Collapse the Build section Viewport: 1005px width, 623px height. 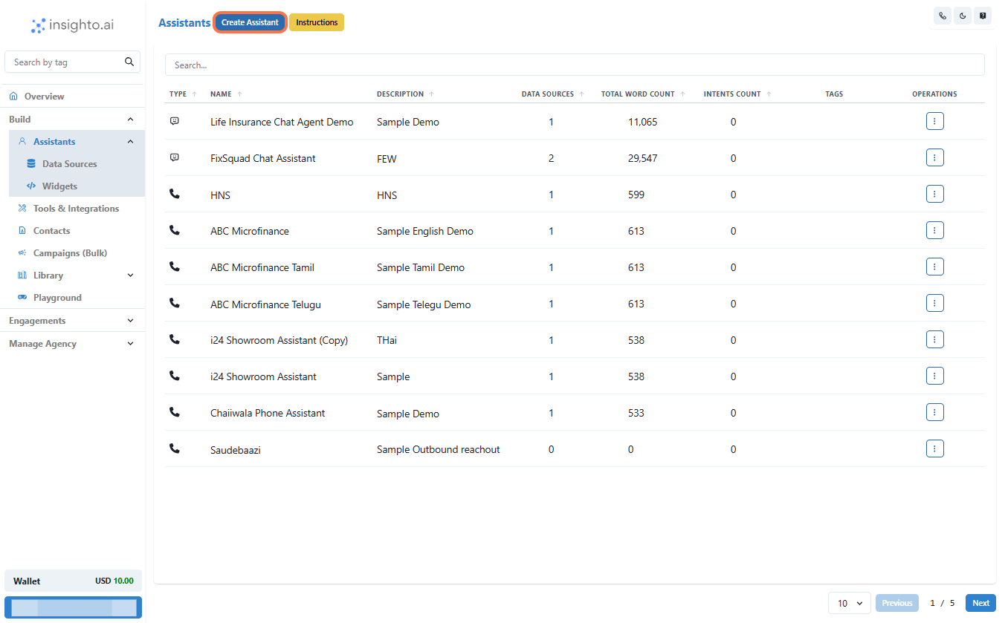[131, 119]
